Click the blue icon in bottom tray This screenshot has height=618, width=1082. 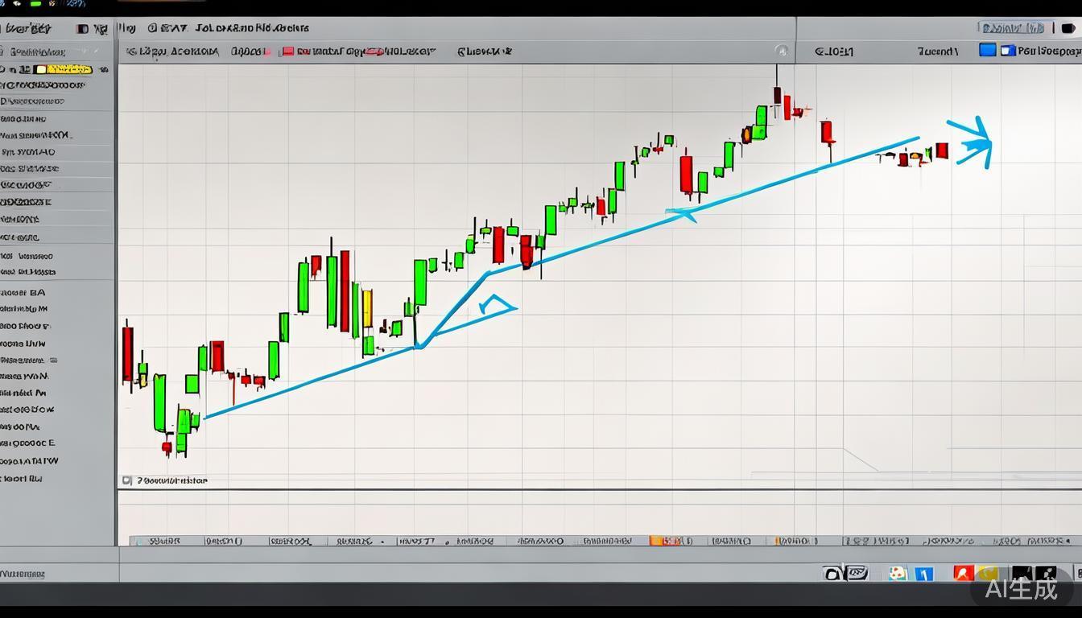(924, 573)
